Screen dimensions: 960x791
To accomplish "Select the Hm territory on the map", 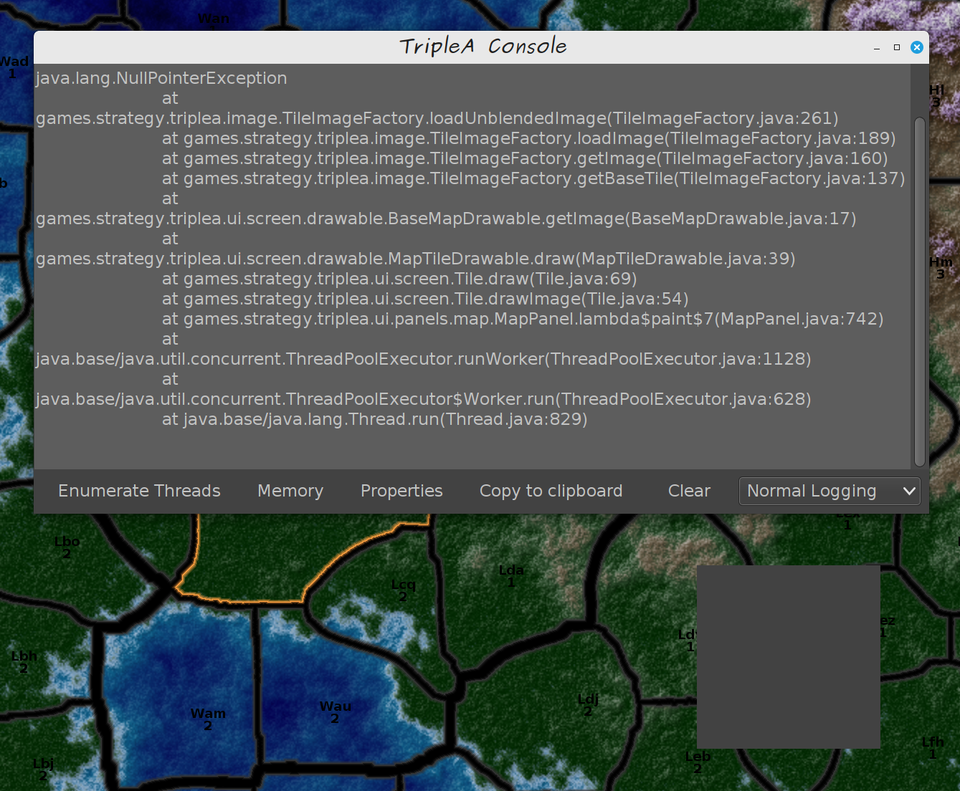I will (941, 268).
